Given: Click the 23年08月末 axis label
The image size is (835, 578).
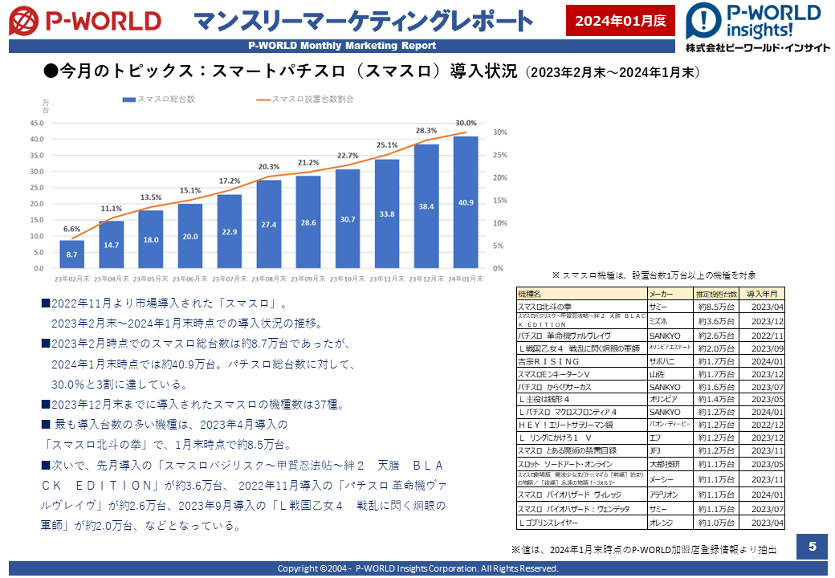Looking at the screenshot, I should [269, 279].
